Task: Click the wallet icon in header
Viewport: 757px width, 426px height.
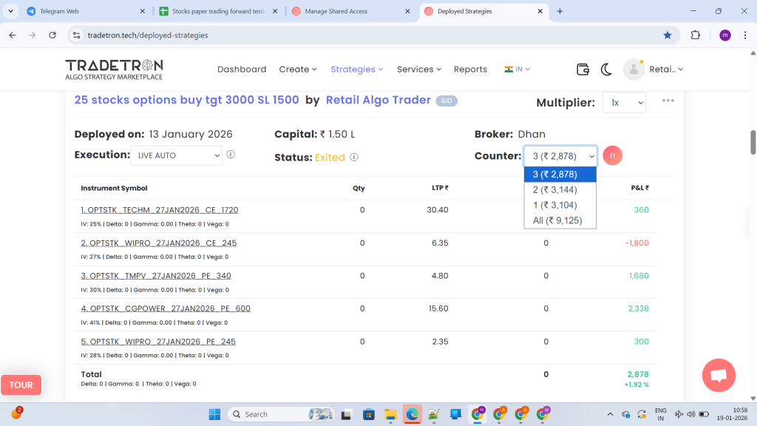Action: coord(583,70)
